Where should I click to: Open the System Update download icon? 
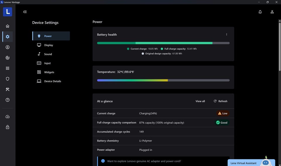pyautogui.click(x=8, y=47)
